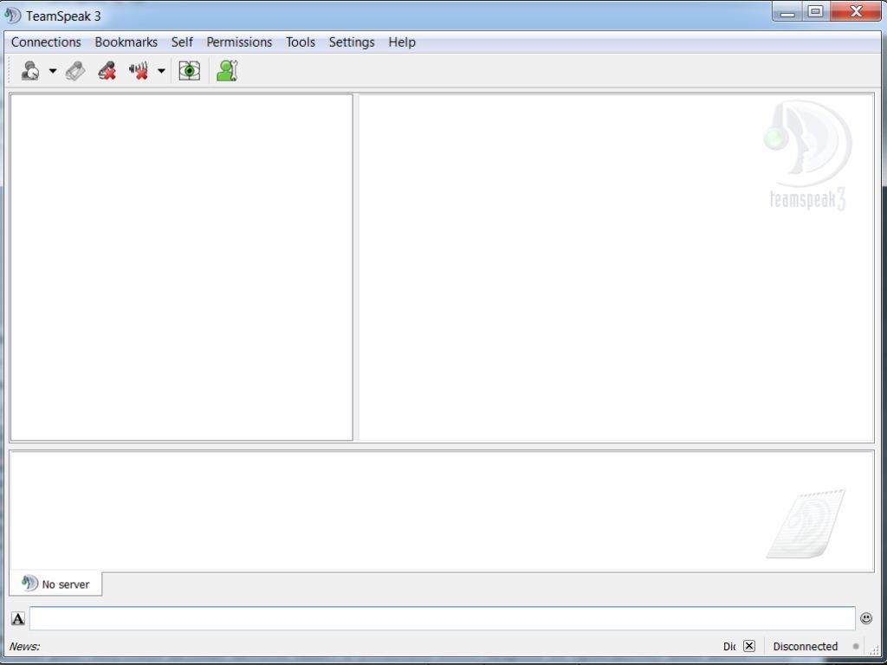This screenshot has height=665, width=887.
Task: Select the No server chat tab
Action: (x=55, y=584)
